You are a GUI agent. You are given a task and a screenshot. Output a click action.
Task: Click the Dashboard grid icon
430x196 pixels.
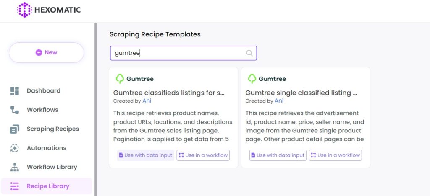[15, 91]
